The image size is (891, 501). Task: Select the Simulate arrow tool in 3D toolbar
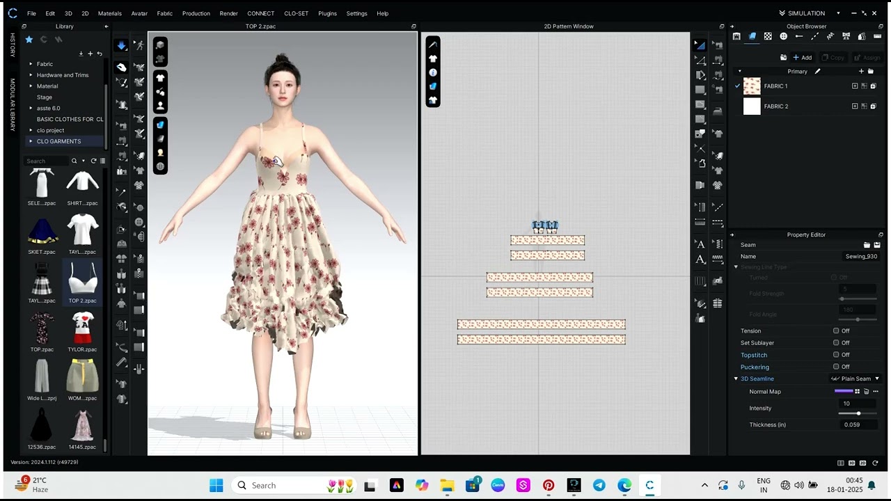(x=122, y=45)
